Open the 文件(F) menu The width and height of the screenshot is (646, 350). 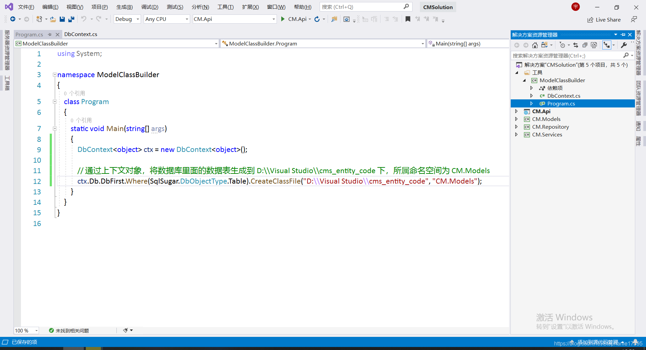[x=26, y=7]
